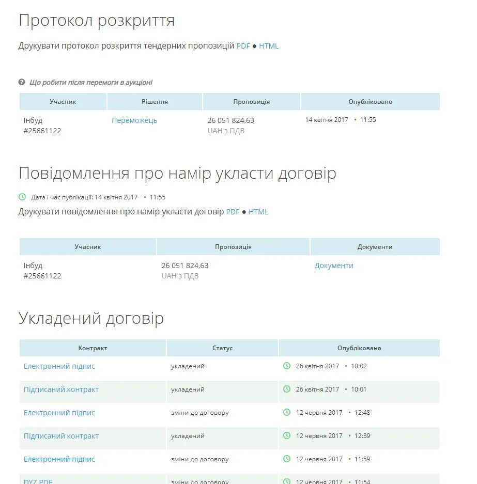Select 26 051 824,63 in the protocol table
477x484 pixels.
click(x=230, y=120)
